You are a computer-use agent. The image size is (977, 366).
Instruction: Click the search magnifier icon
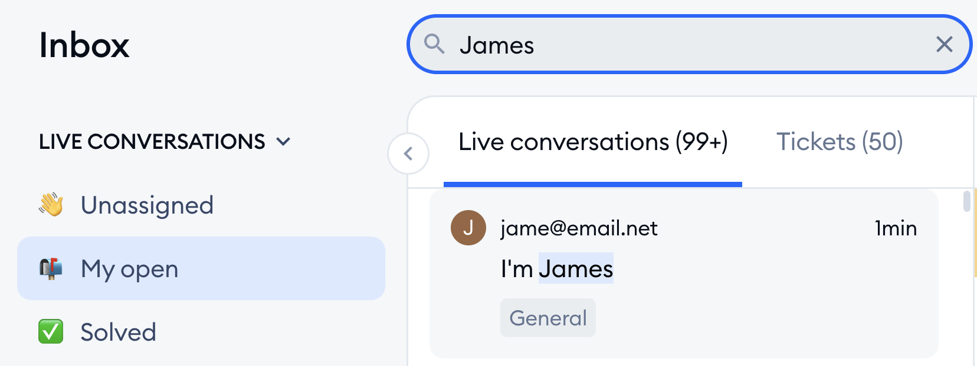coord(434,44)
